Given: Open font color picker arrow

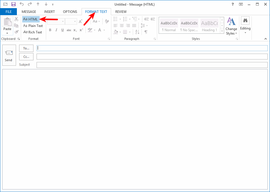Looking at the screenshot, I should point(104,30).
